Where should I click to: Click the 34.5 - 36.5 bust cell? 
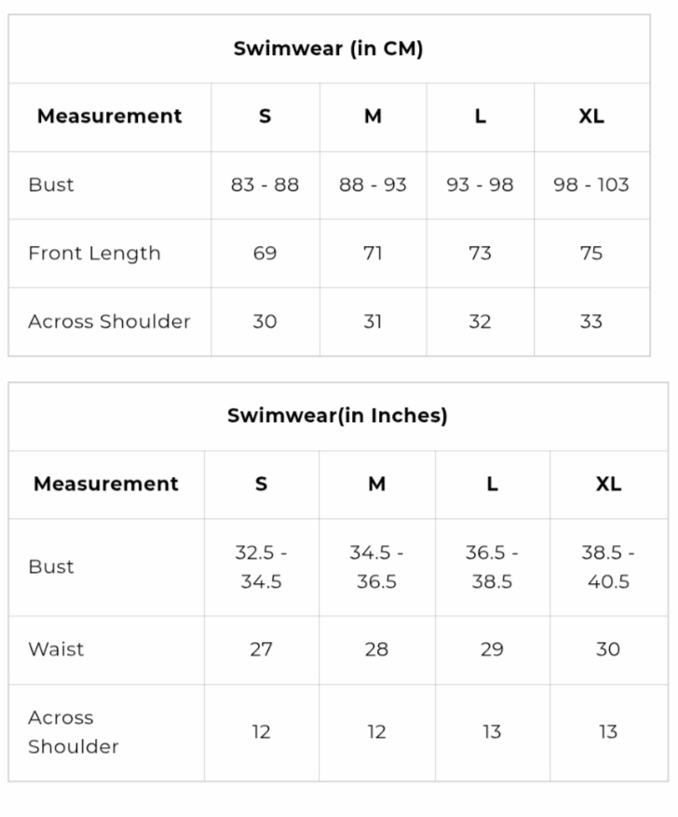coord(376,566)
